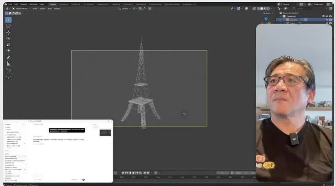Select the Scale tool
335x186 pixels.
[x=8, y=44]
